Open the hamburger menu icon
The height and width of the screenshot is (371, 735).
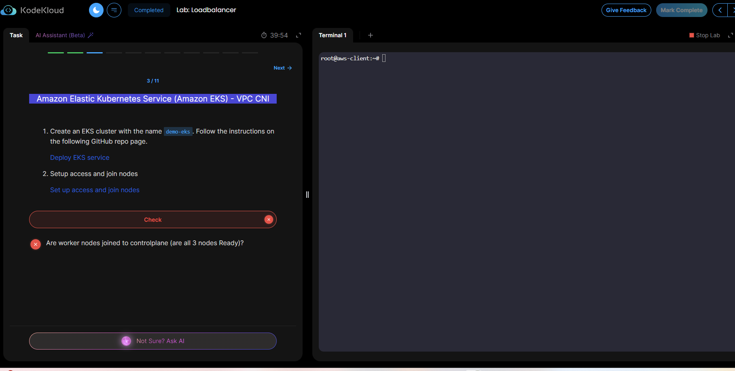click(114, 10)
